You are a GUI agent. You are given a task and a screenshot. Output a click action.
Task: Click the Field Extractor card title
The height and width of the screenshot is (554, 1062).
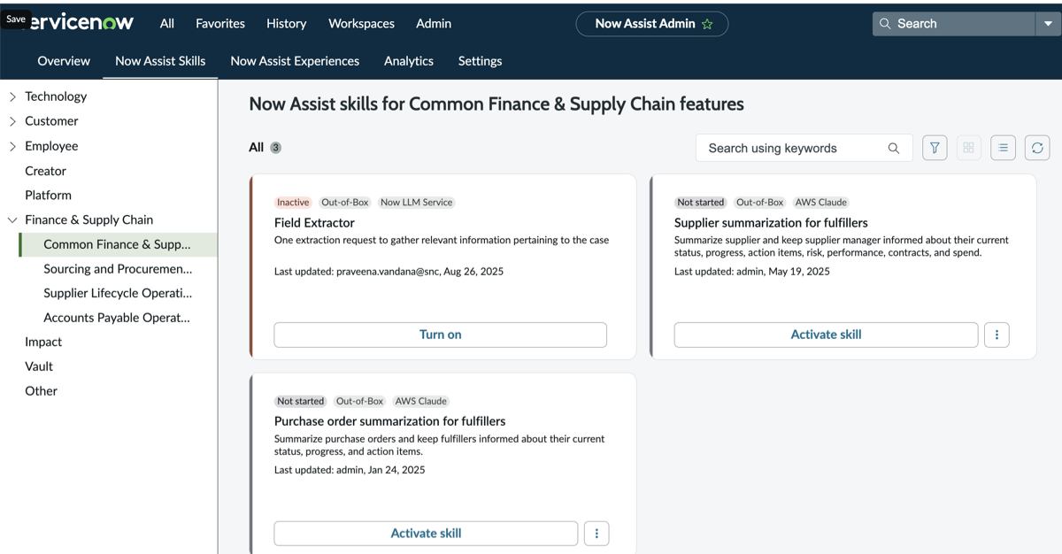(314, 223)
